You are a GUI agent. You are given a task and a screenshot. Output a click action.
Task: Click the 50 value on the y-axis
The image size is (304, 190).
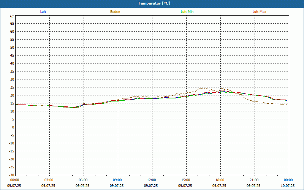coord(12,47)
